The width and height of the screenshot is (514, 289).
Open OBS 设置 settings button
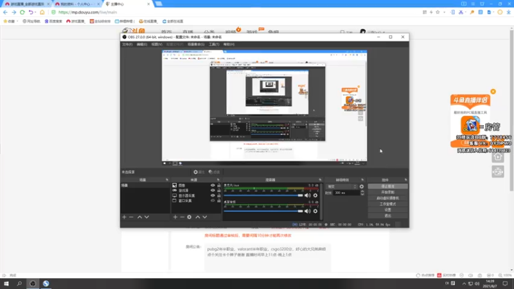[x=388, y=210]
